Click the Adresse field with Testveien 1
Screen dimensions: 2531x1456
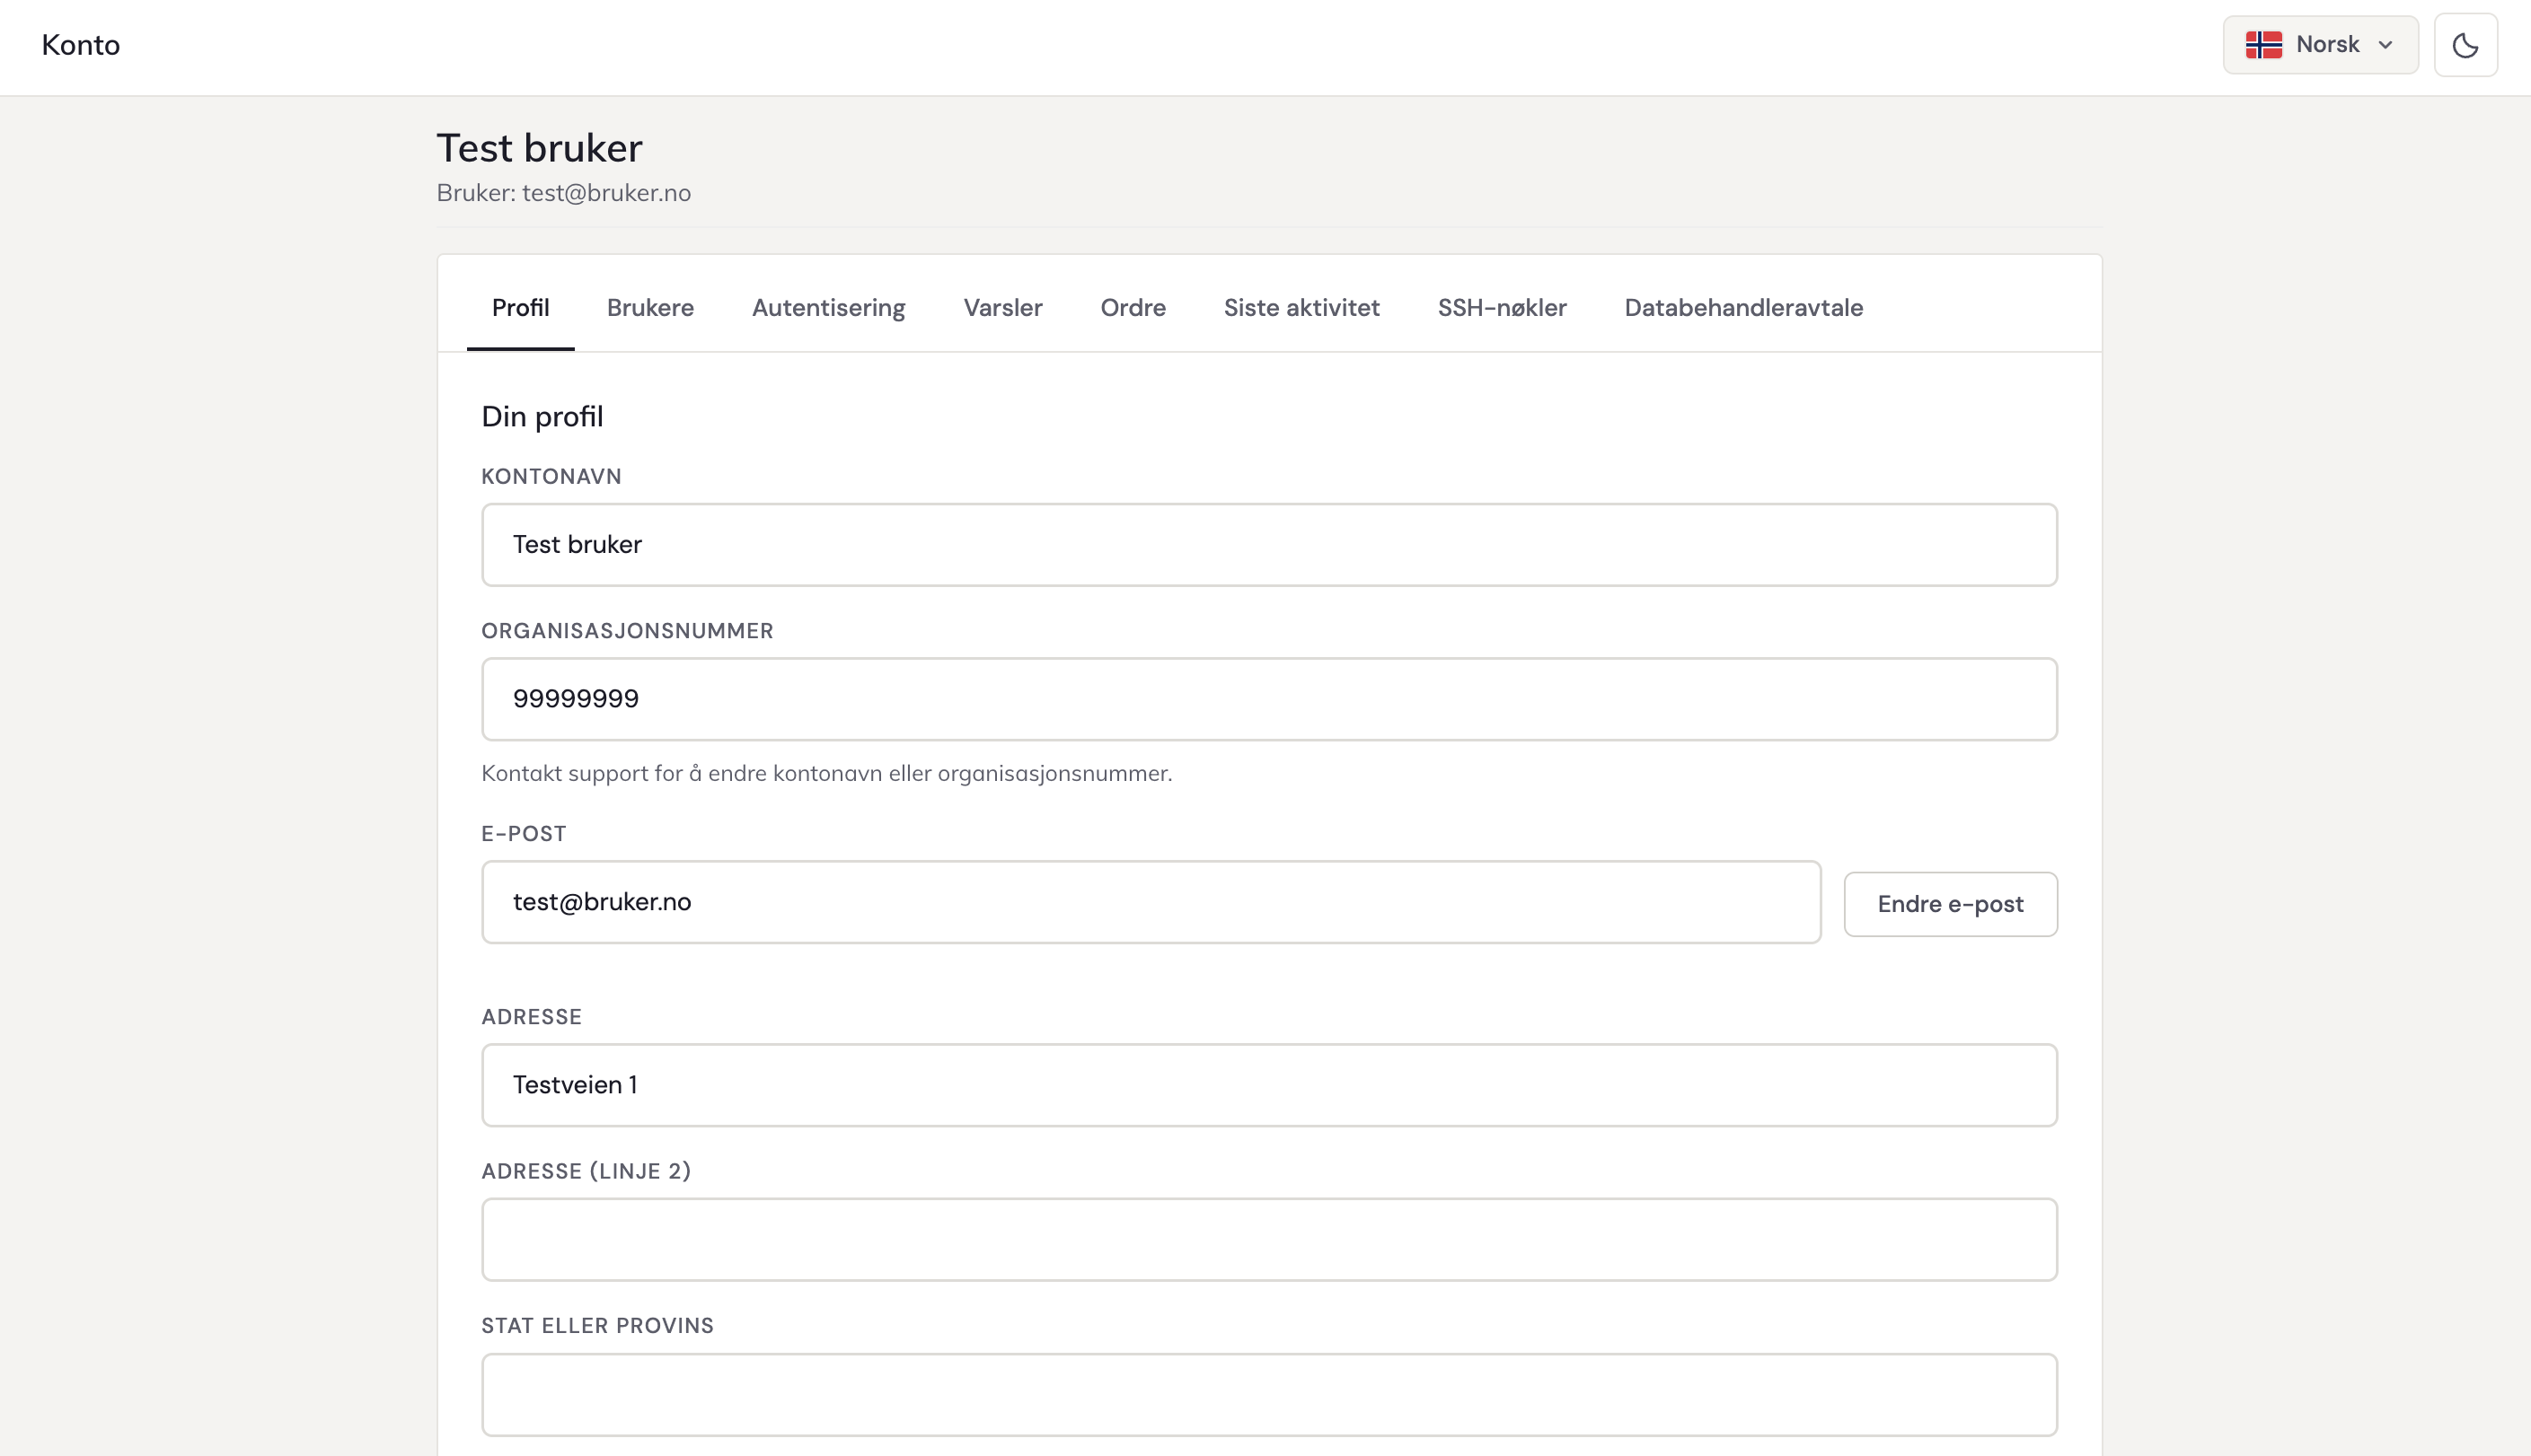coord(1268,1085)
